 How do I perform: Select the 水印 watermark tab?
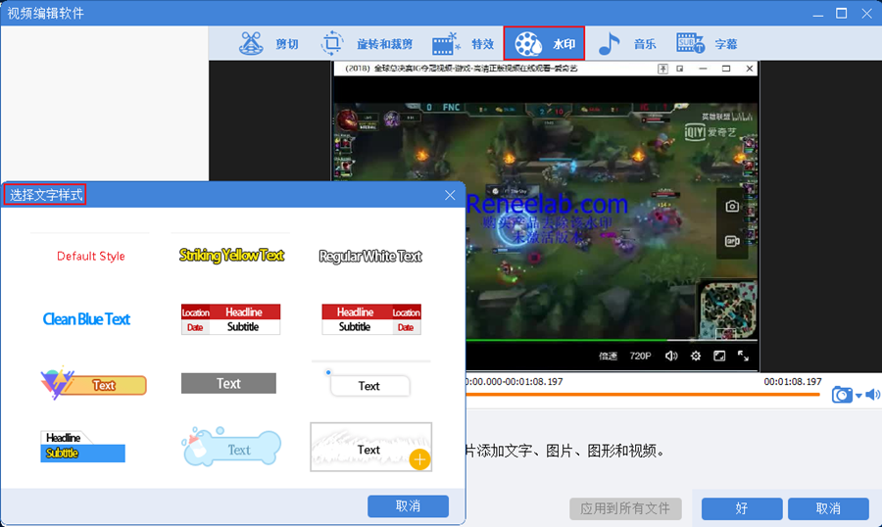544,43
